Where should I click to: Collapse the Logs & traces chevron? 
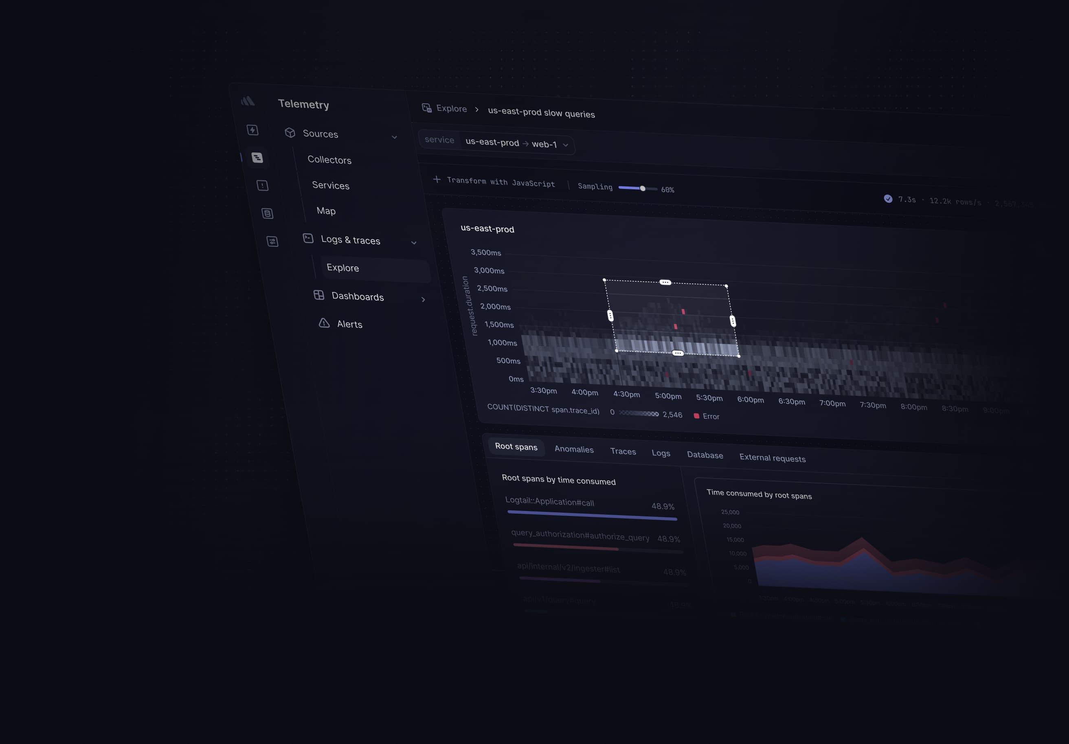[413, 243]
